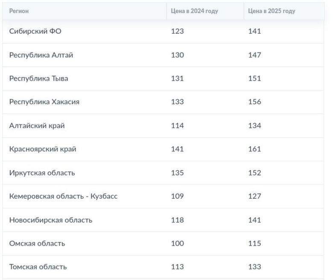This screenshot has width=333, height=280.
Task: Select the Сибирский ФО row label
Action: point(35,31)
